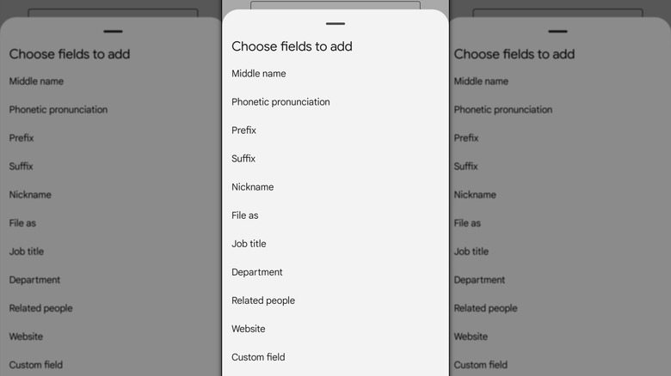Pick Job title in the left sheet
This screenshot has width=671, height=376.
pyautogui.click(x=27, y=252)
